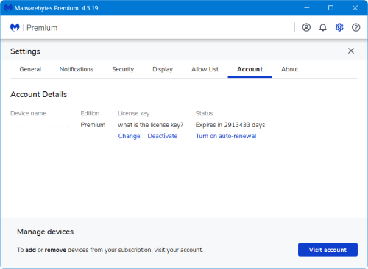The image size is (368, 269).
Task: Click Turn on auto-renewal link
Action: tap(226, 136)
